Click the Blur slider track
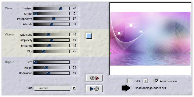 (51, 51)
